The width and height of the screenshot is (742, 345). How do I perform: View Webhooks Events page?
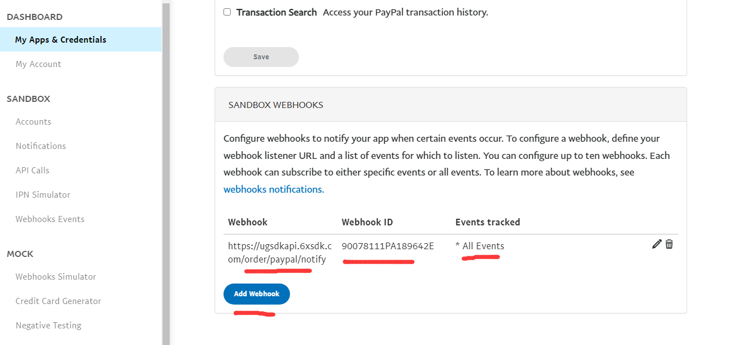[x=50, y=219]
